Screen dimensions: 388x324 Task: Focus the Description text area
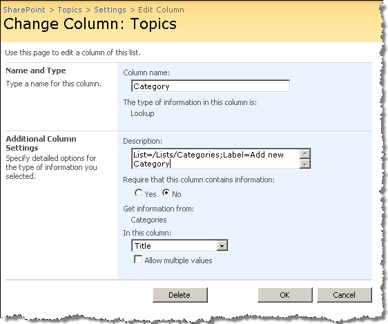click(x=215, y=159)
